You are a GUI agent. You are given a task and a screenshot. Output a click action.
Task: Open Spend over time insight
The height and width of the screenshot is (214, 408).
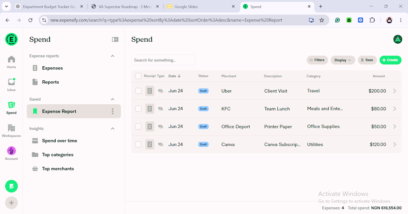point(74,141)
